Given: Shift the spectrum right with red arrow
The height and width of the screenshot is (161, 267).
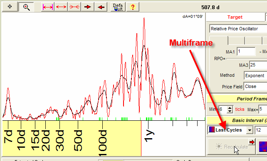Looking at the screenshot, I should pyautogui.click(x=88, y=7).
